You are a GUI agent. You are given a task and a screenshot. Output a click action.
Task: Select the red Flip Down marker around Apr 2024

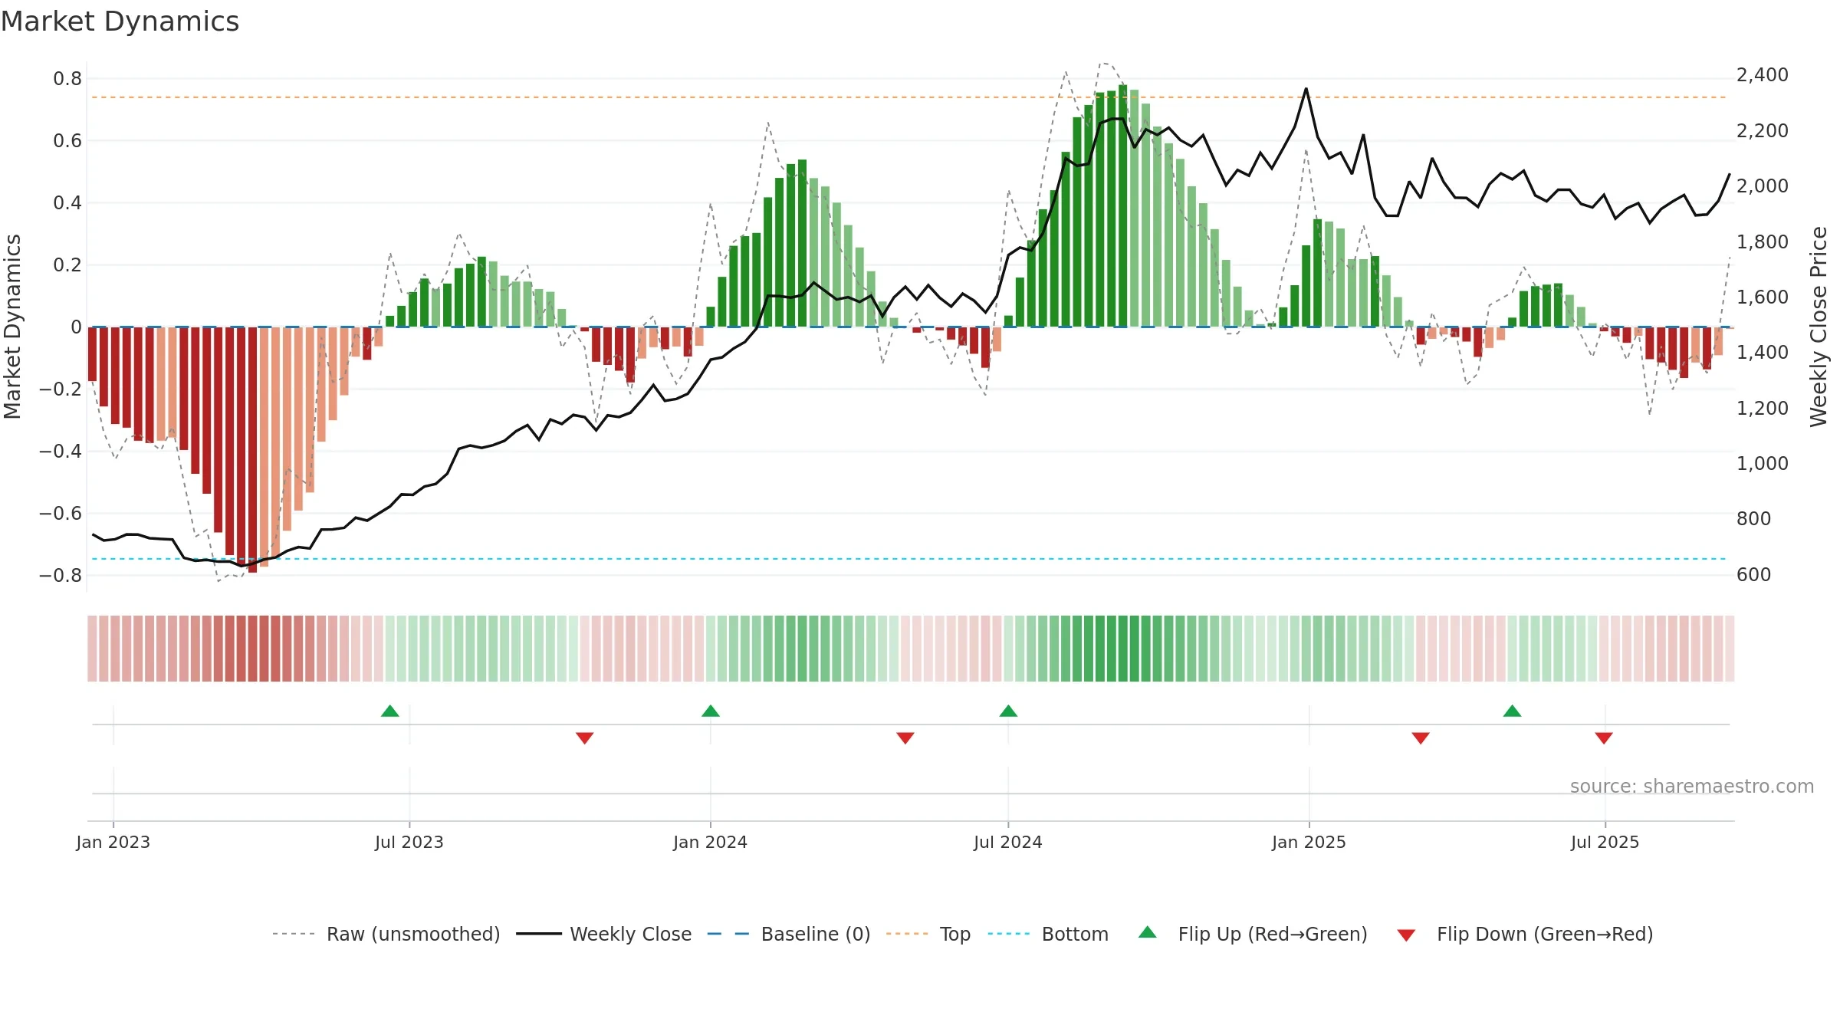(x=905, y=738)
